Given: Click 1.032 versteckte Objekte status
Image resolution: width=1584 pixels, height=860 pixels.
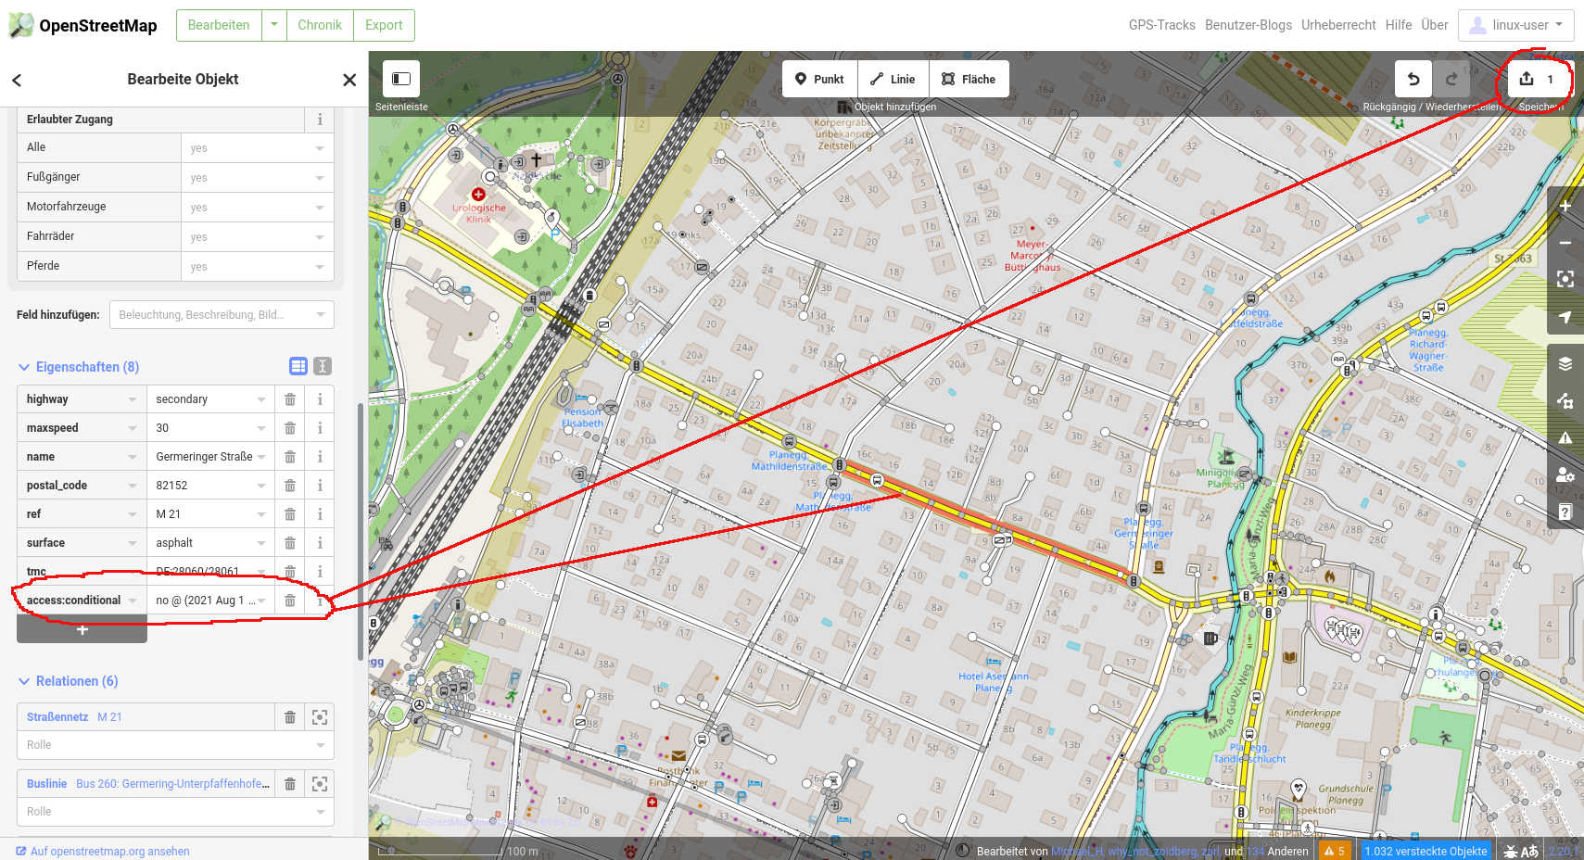Looking at the screenshot, I should tap(1426, 851).
